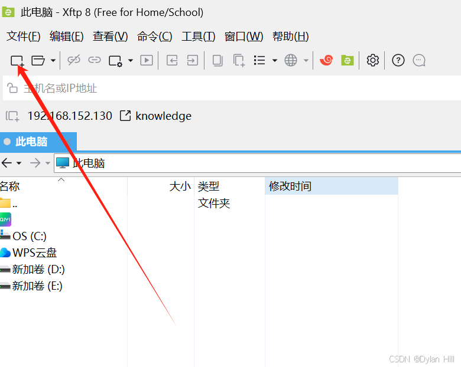This screenshot has height=367, width=461.
Task: Expand the forward history dropdown arrow
Action: (48, 163)
